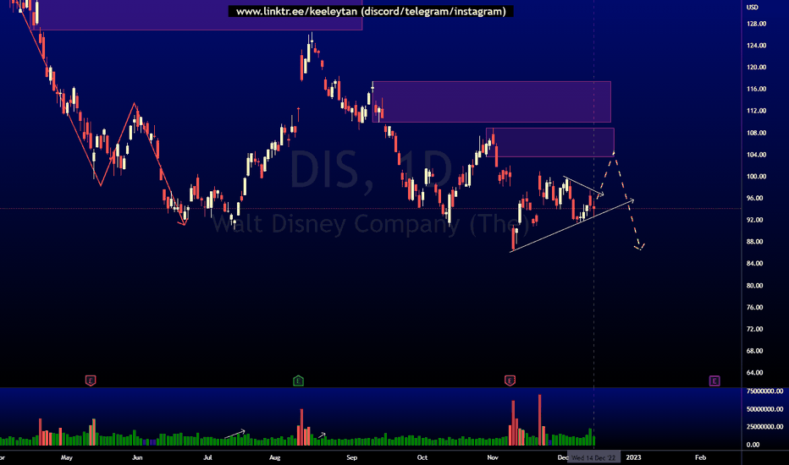Viewport: 789px width, 465px height.
Task: Click the 72.00 price axis label
Action: [x=755, y=329]
